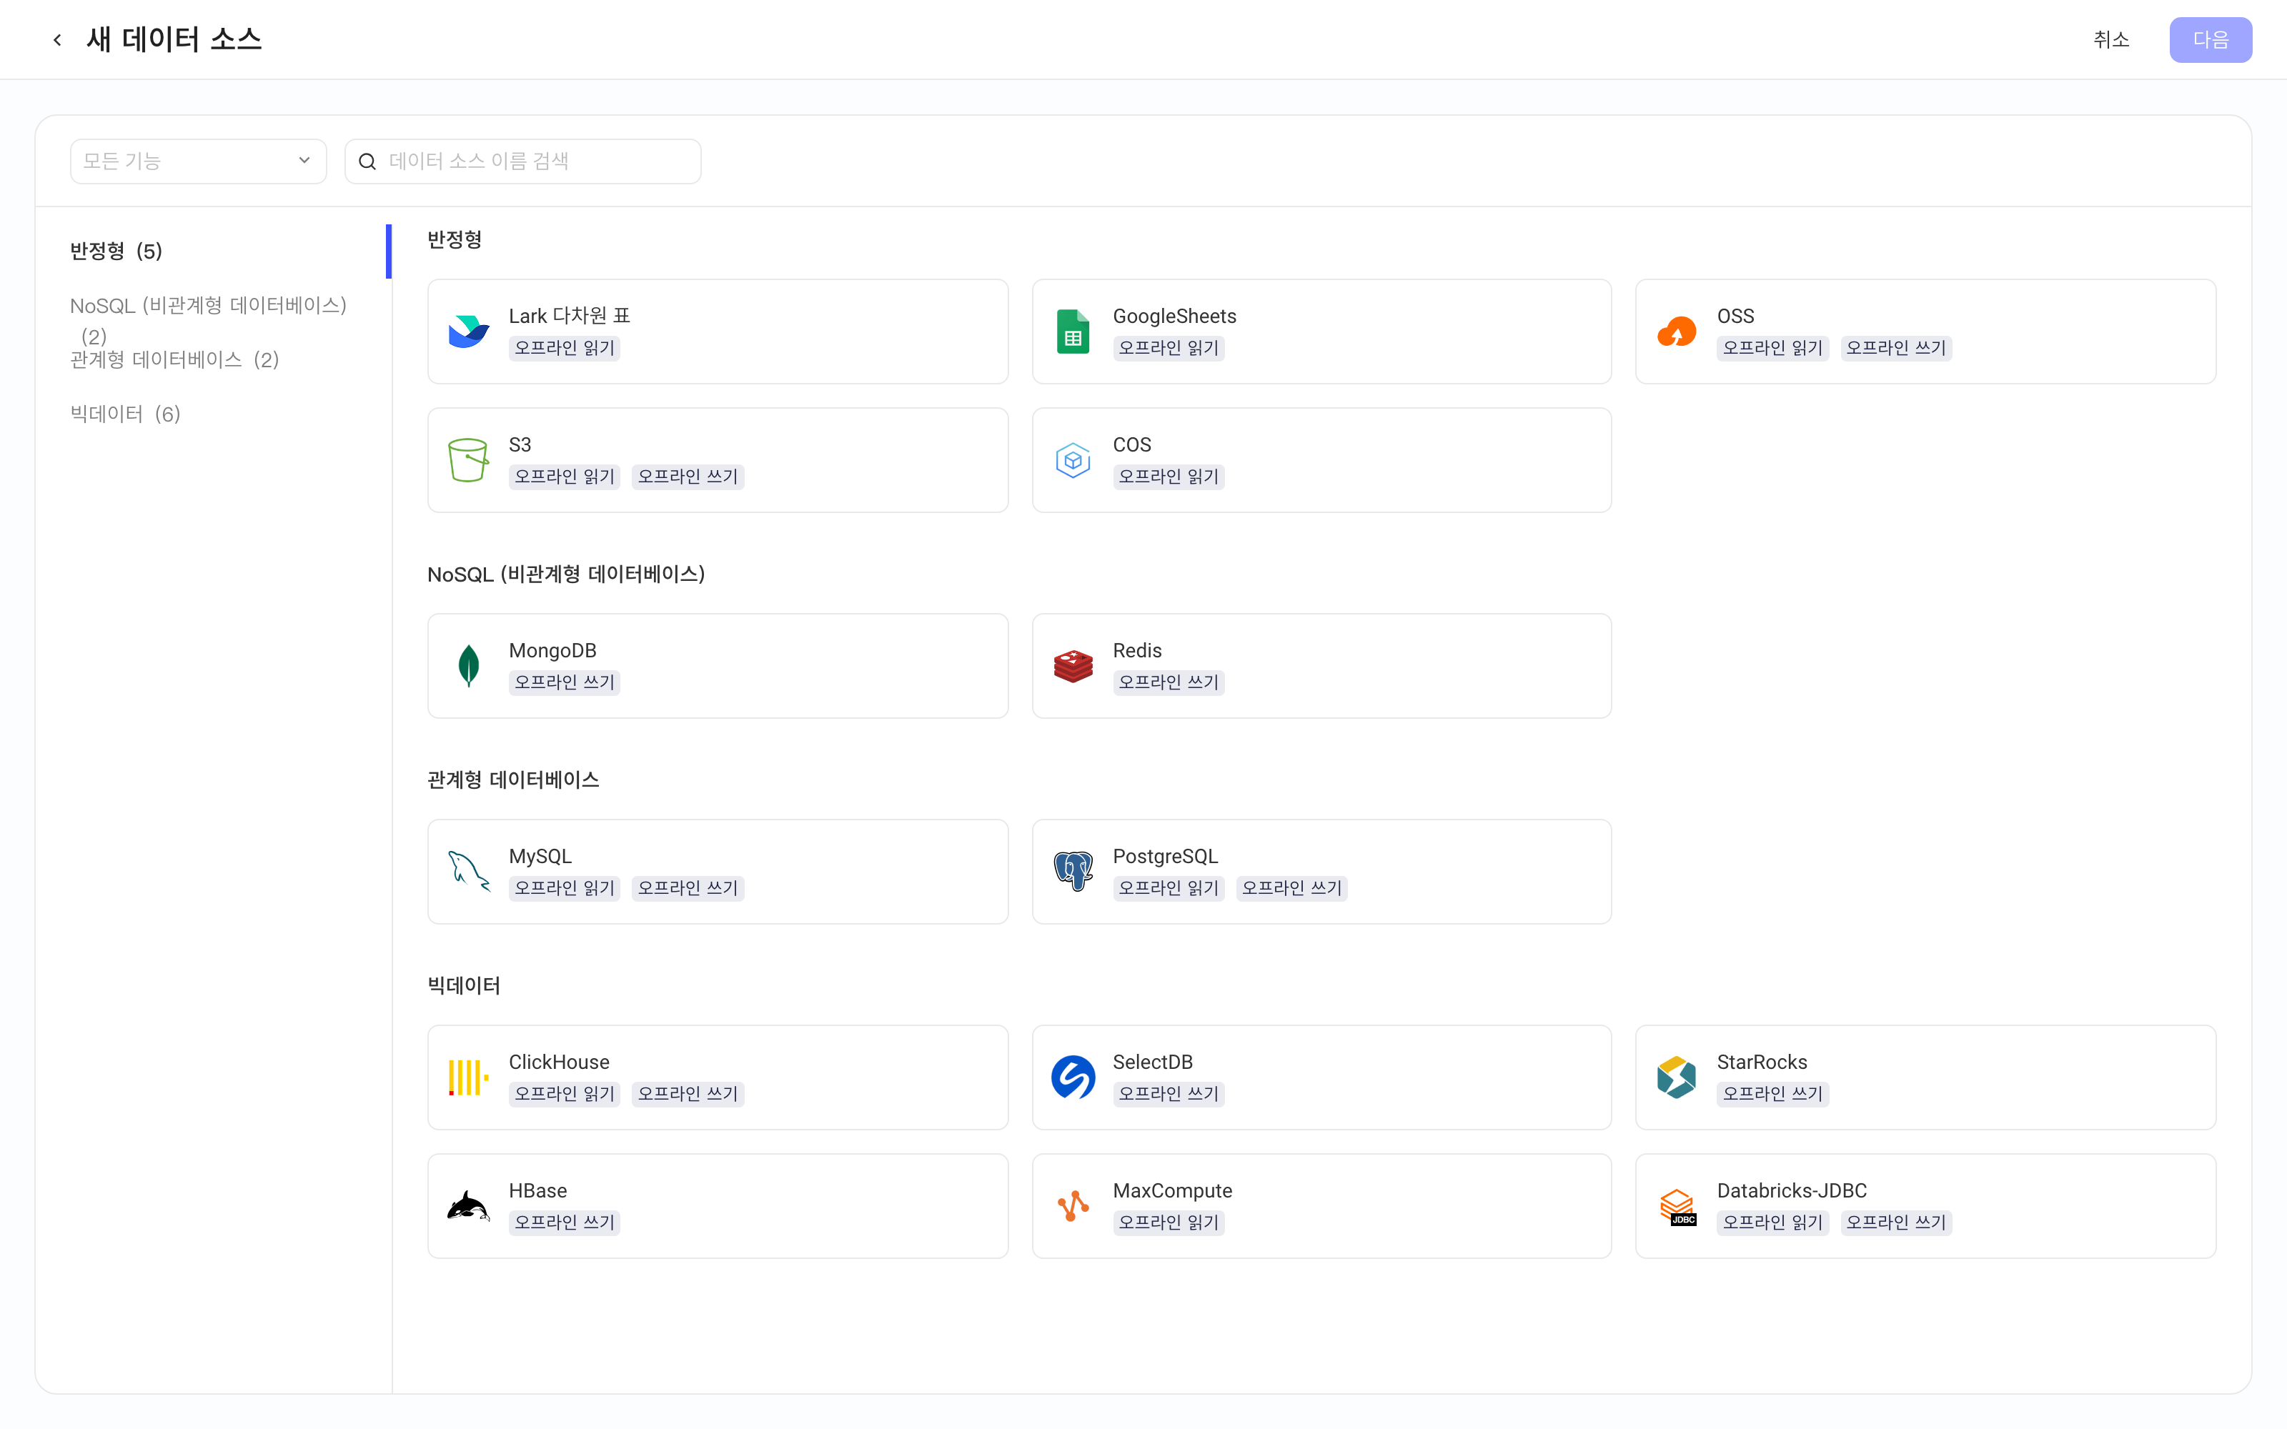Select 관계형 데이터베이스 (2) in sidebar
Image resolution: width=2287 pixels, height=1429 pixels.
tap(175, 359)
